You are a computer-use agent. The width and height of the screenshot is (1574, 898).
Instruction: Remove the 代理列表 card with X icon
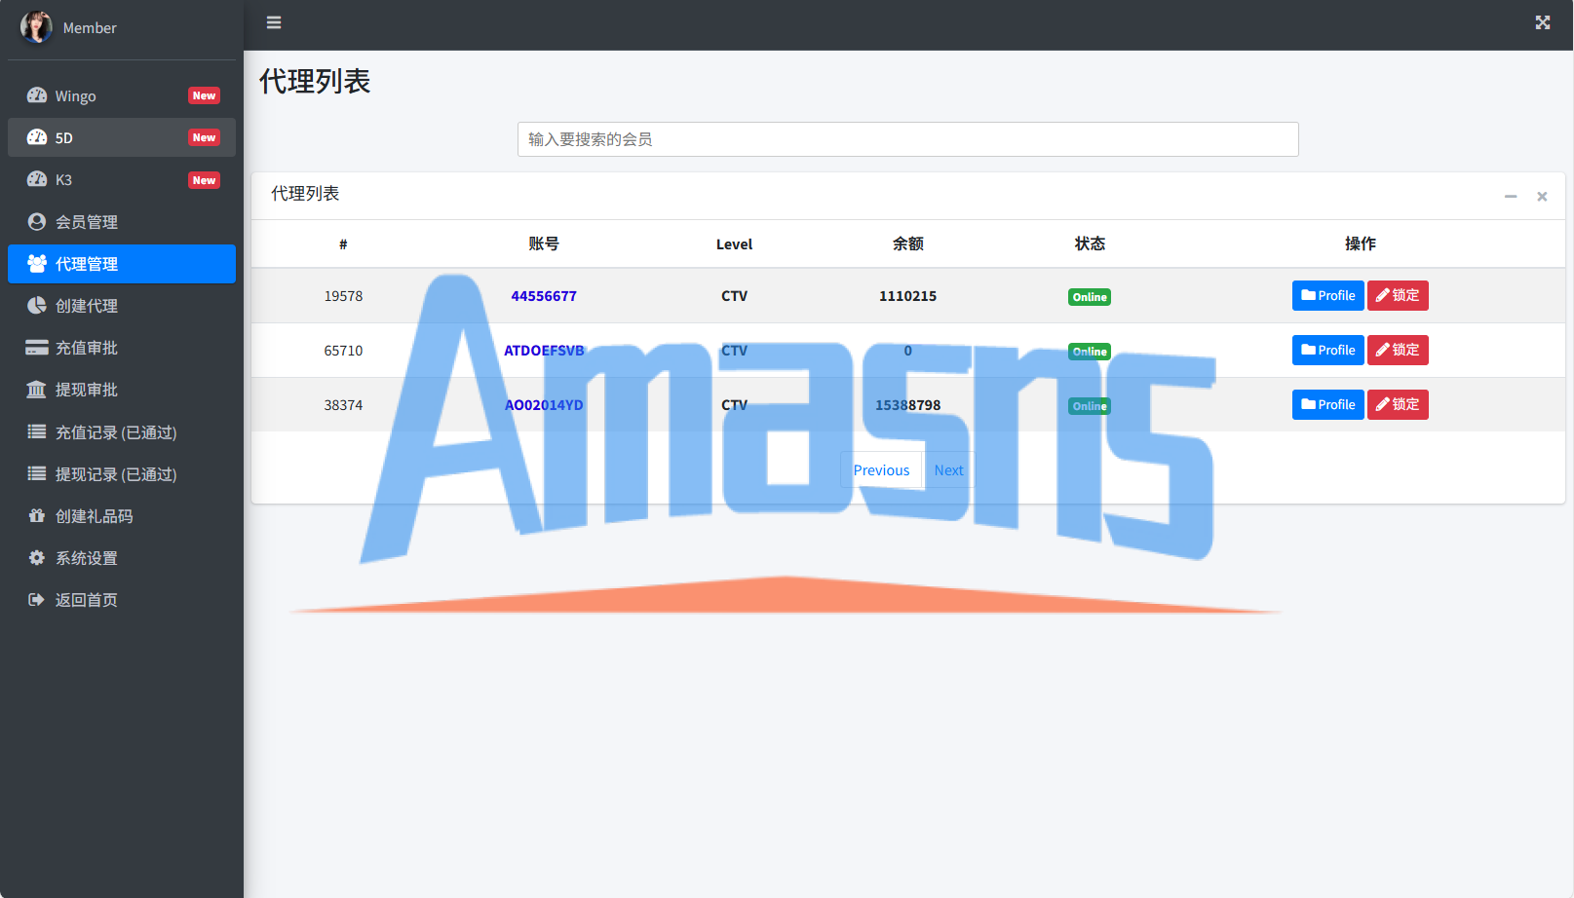(x=1542, y=197)
